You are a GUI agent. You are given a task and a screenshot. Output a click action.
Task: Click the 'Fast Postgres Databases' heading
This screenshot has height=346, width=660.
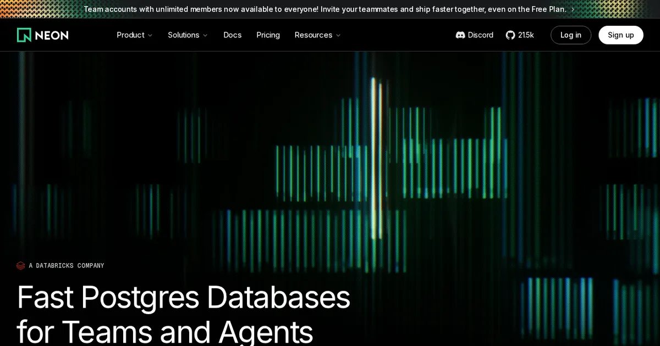[183, 297]
